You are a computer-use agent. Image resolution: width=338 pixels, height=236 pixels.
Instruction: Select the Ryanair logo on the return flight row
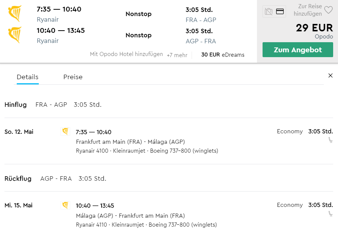click(x=15, y=34)
